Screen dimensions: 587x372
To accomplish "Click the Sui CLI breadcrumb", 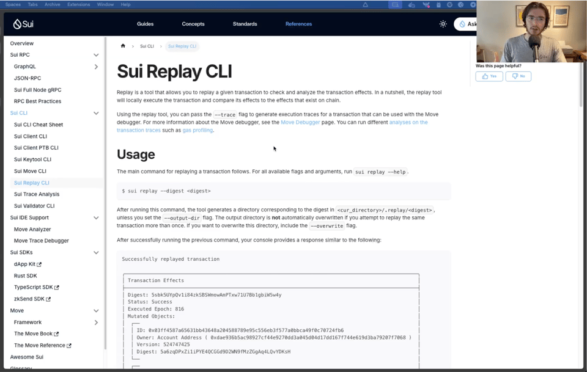I will click(x=147, y=46).
